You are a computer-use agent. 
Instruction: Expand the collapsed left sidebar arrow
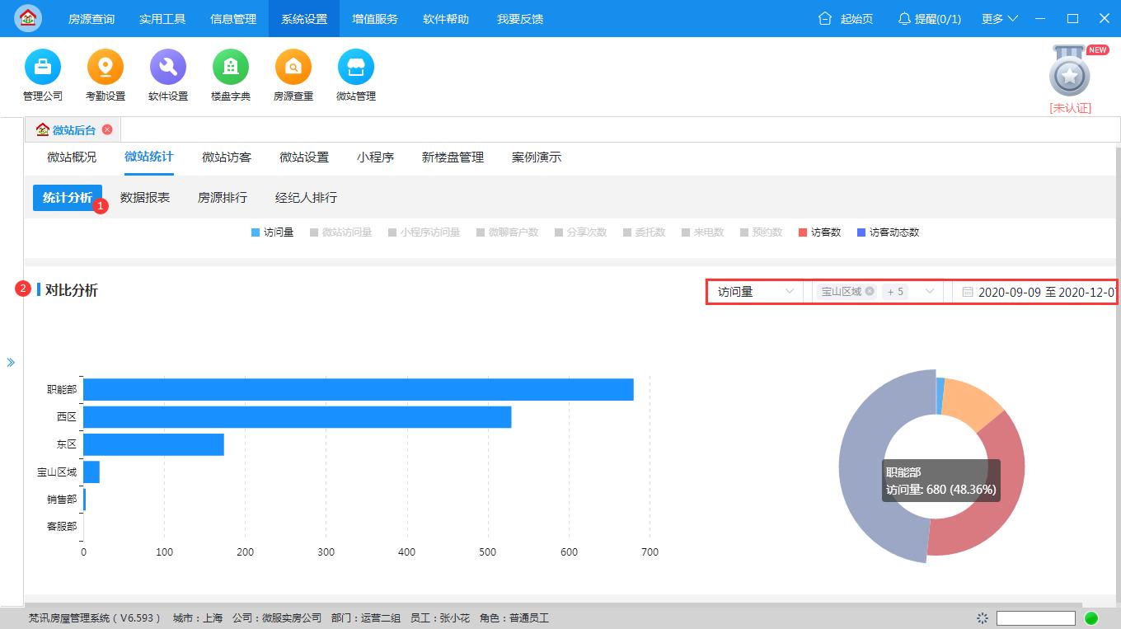tap(11, 361)
